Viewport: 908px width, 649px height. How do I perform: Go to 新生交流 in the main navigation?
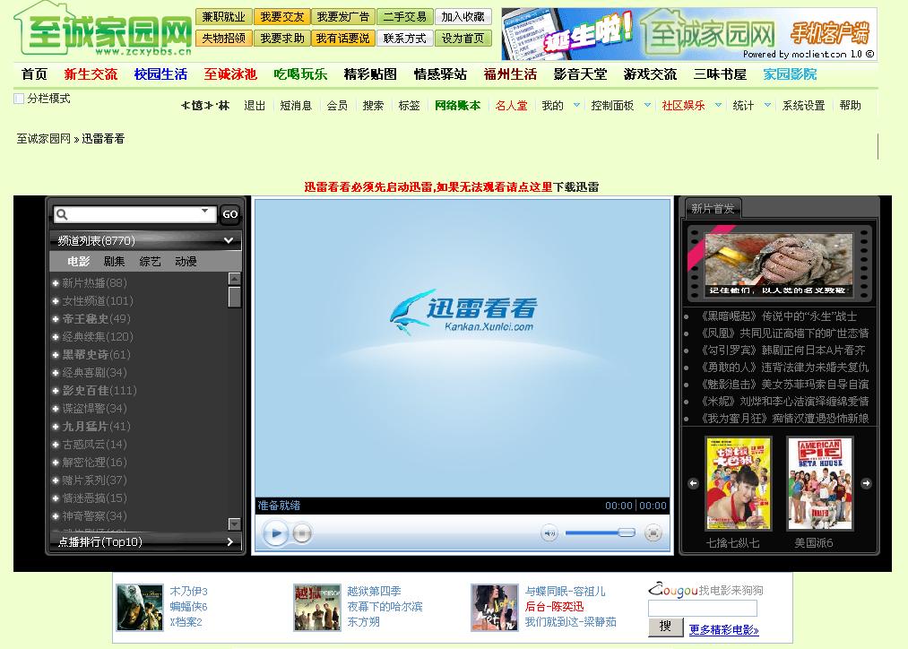(x=91, y=74)
